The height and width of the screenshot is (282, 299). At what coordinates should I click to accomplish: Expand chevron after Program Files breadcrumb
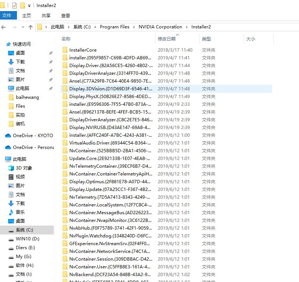(x=134, y=27)
